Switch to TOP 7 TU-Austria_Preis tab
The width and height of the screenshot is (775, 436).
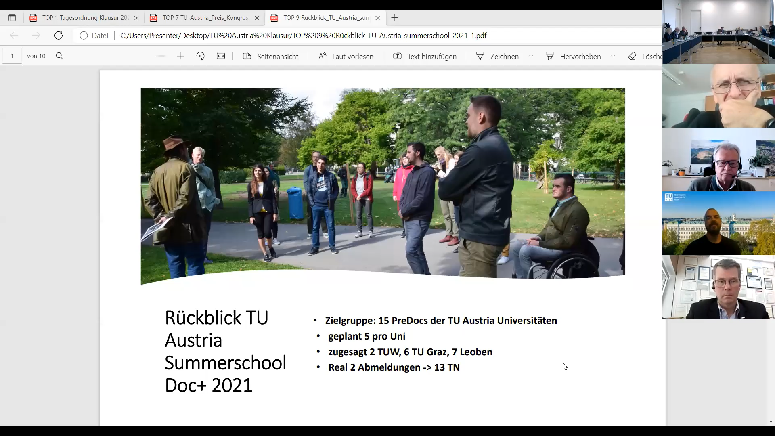[205, 18]
